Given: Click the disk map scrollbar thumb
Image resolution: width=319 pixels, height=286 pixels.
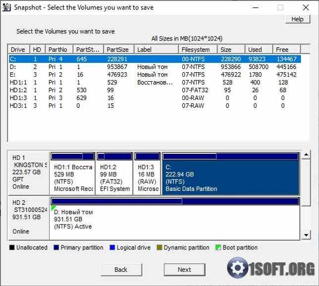Looking at the screenshot, I should point(306,183).
